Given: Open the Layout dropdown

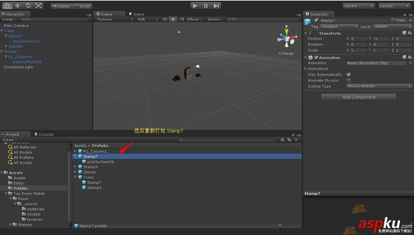Looking at the screenshot, I should [395, 6].
